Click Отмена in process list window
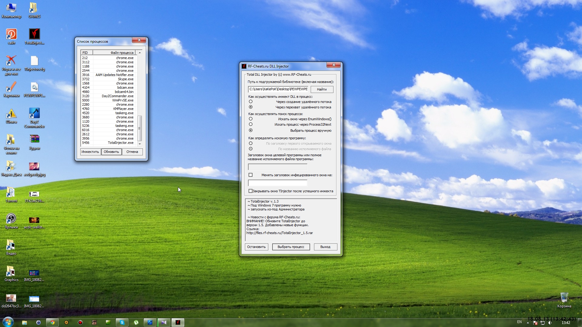The width and height of the screenshot is (582, 327). pyautogui.click(x=132, y=152)
